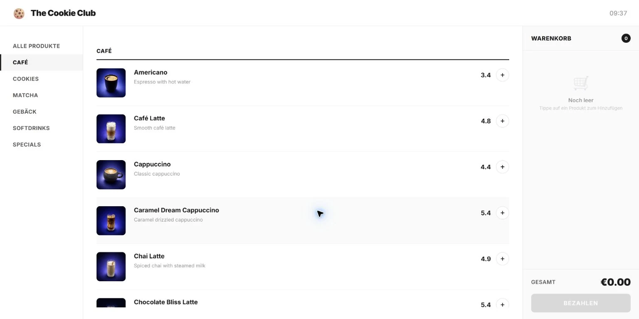Click the Bezahlen button

tap(581, 303)
